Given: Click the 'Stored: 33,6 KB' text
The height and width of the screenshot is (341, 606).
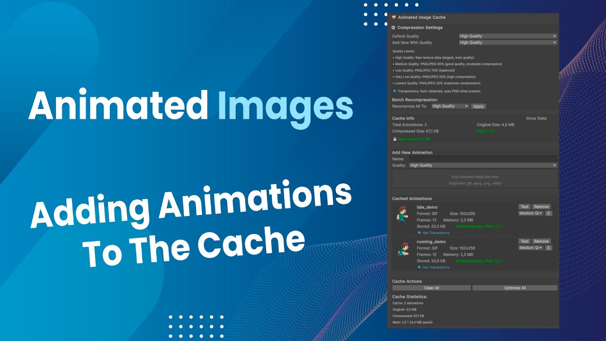Looking at the screenshot, I should point(430,260).
